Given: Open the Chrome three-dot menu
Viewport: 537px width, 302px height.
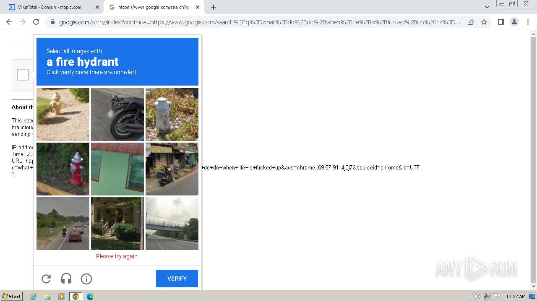Looking at the screenshot, I should pos(527,22).
